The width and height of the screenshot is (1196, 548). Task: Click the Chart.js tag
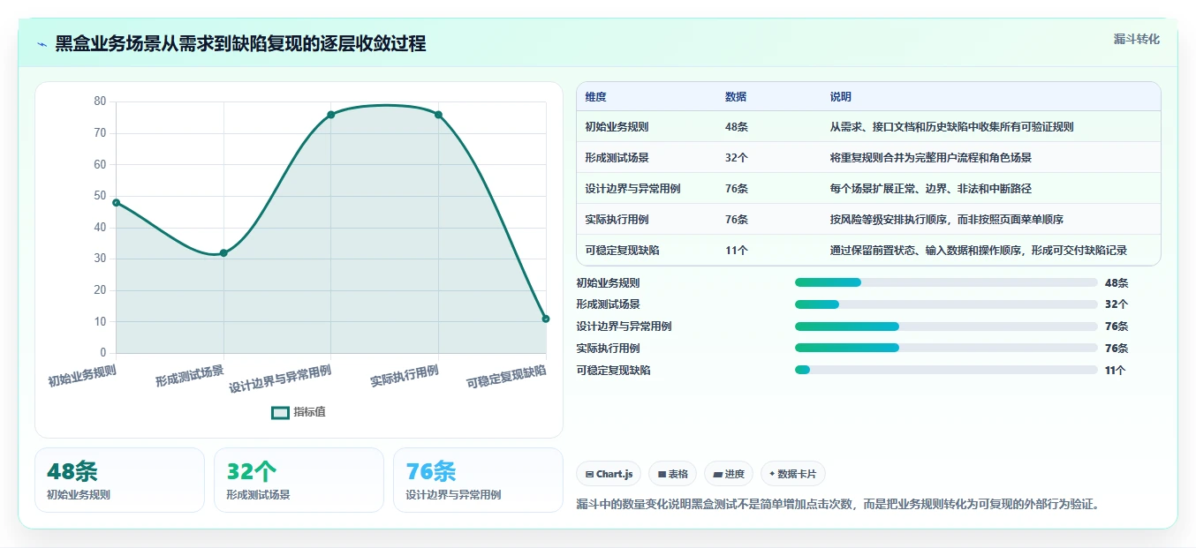tap(609, 474)
